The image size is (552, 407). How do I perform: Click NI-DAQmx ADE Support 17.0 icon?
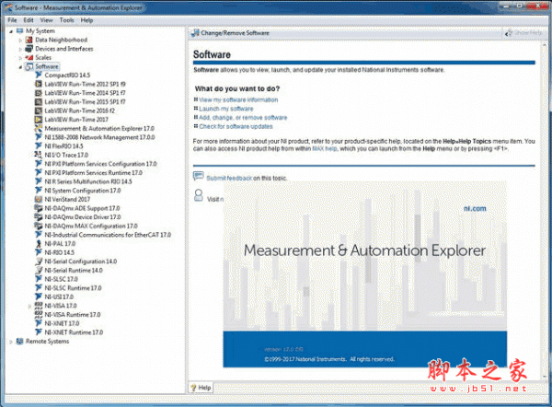(x=39, y=208)
